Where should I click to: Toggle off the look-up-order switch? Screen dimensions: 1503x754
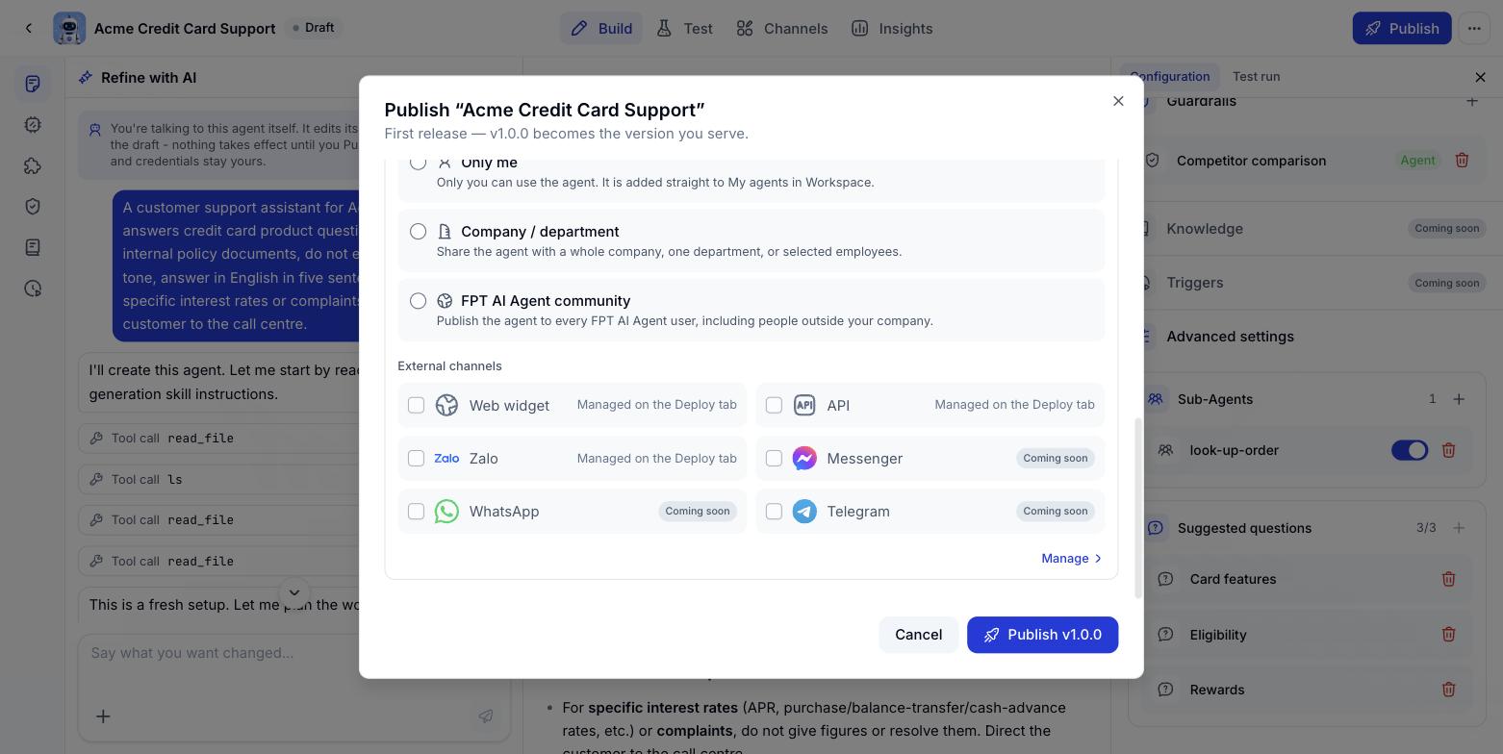click(1410, 450)
